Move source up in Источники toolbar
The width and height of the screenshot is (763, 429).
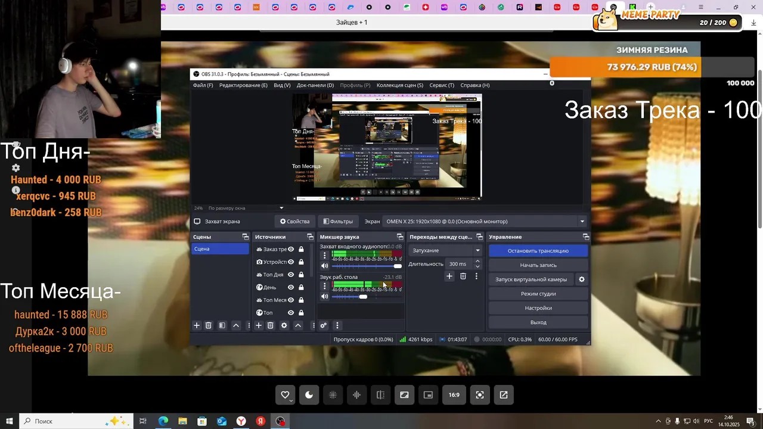pos(298,325)
